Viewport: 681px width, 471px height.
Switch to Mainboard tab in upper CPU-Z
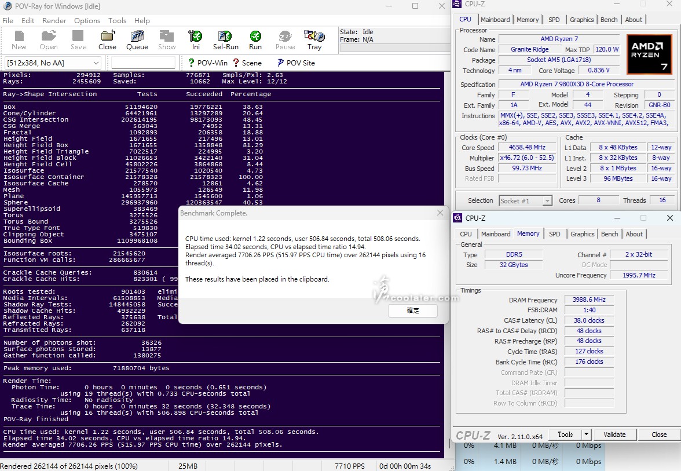click(x=495, y=20)
